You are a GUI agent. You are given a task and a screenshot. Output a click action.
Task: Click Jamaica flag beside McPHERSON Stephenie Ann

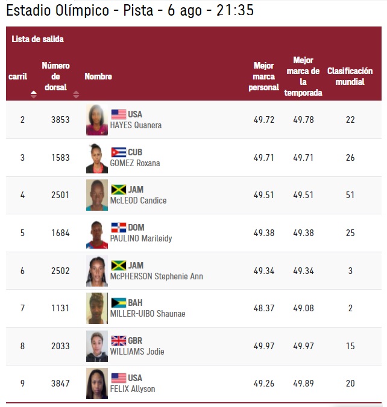[x=119, y=266]
